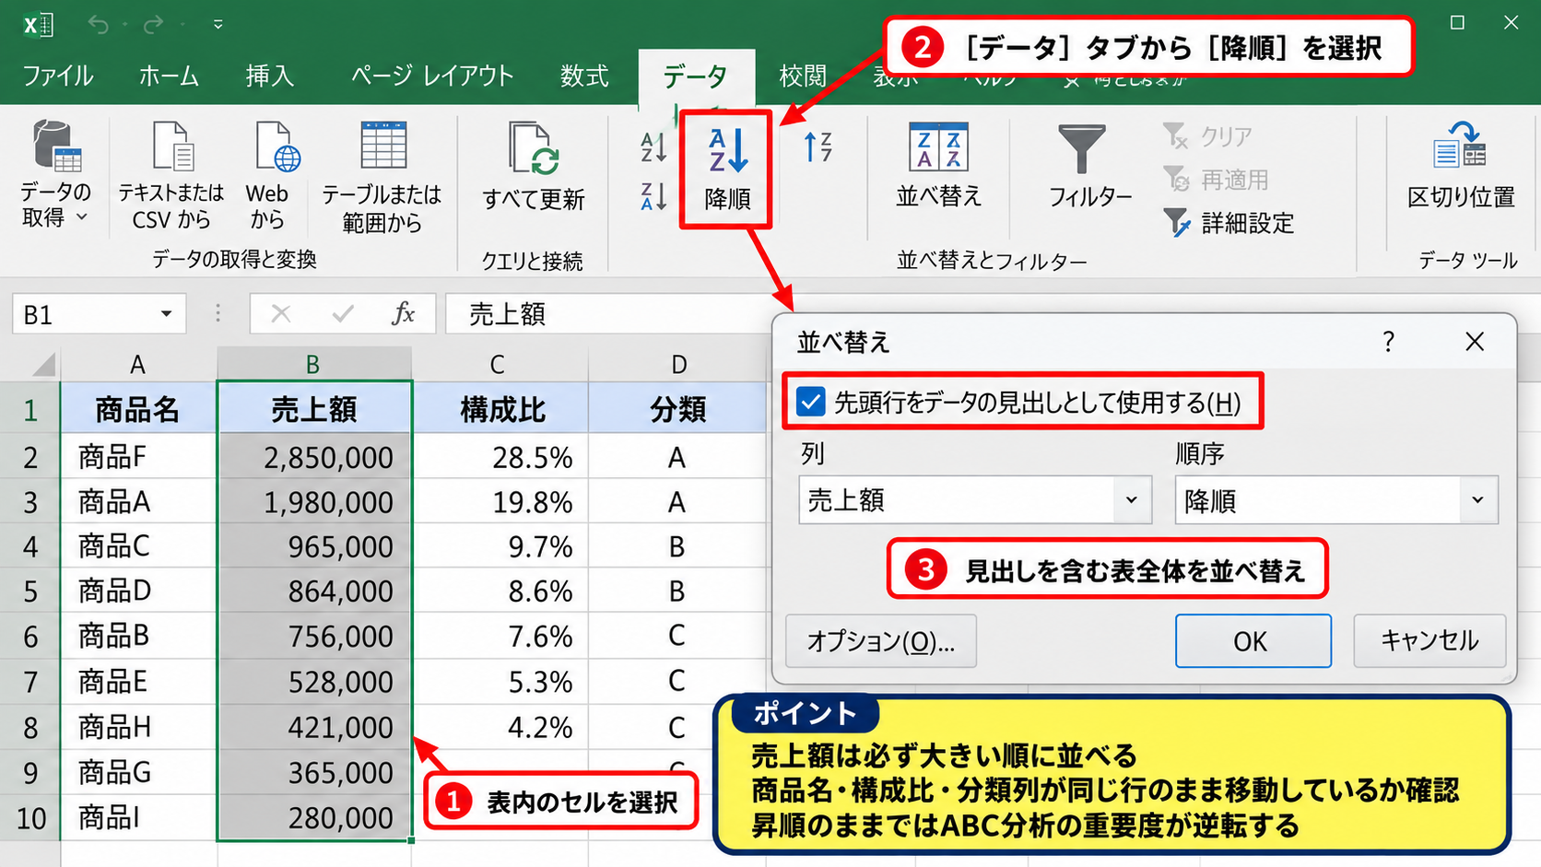
Task: Switch to the ページ レイアウト tab
Action: pyautogui.click(x=431, y=76)
